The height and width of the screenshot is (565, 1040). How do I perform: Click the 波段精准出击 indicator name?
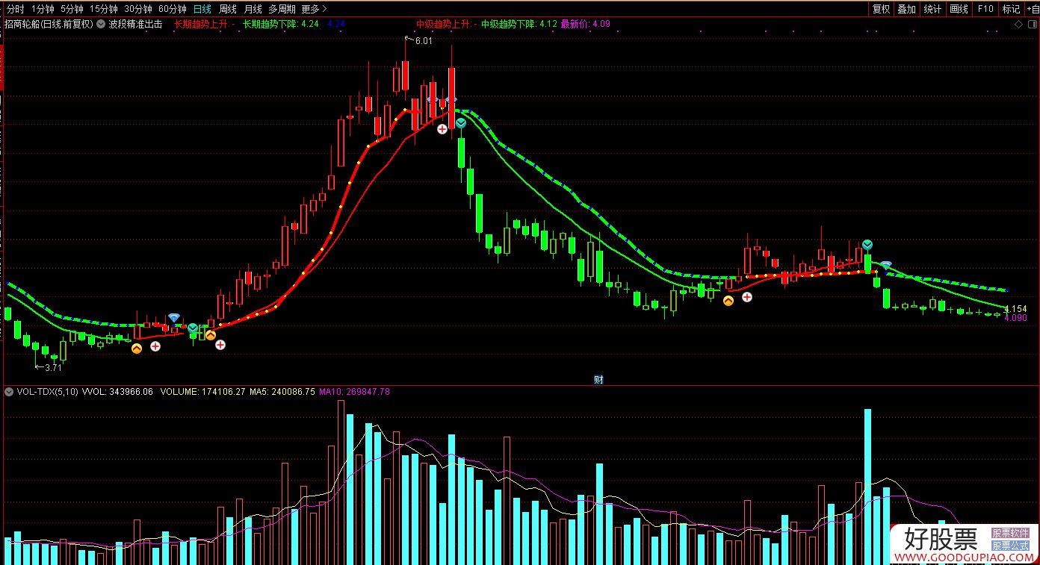click(135, 24)
